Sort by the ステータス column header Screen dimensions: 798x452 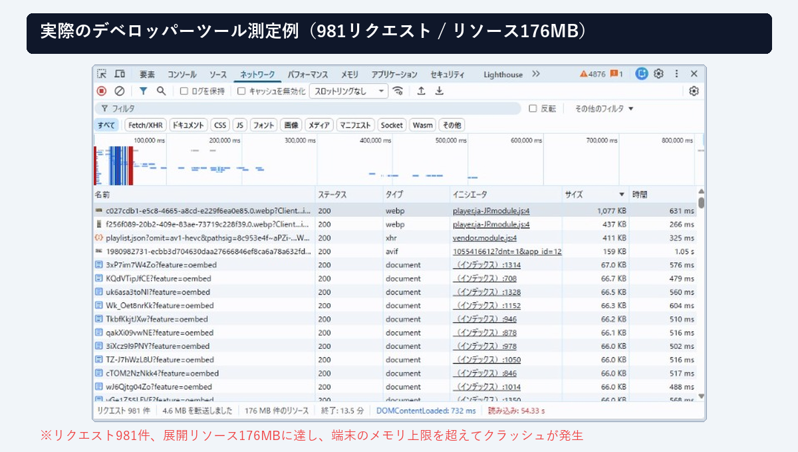tap(349, 195)
